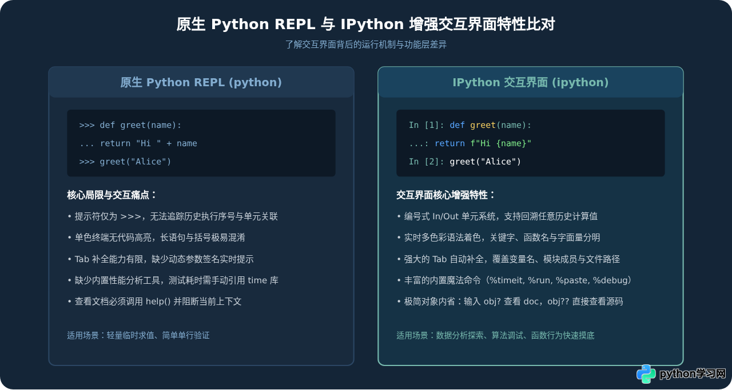Click the heading '核心局限与交互痛点：'
Image resolution: width=732 pixels, height=390 pixels.
tap(112, 195)
